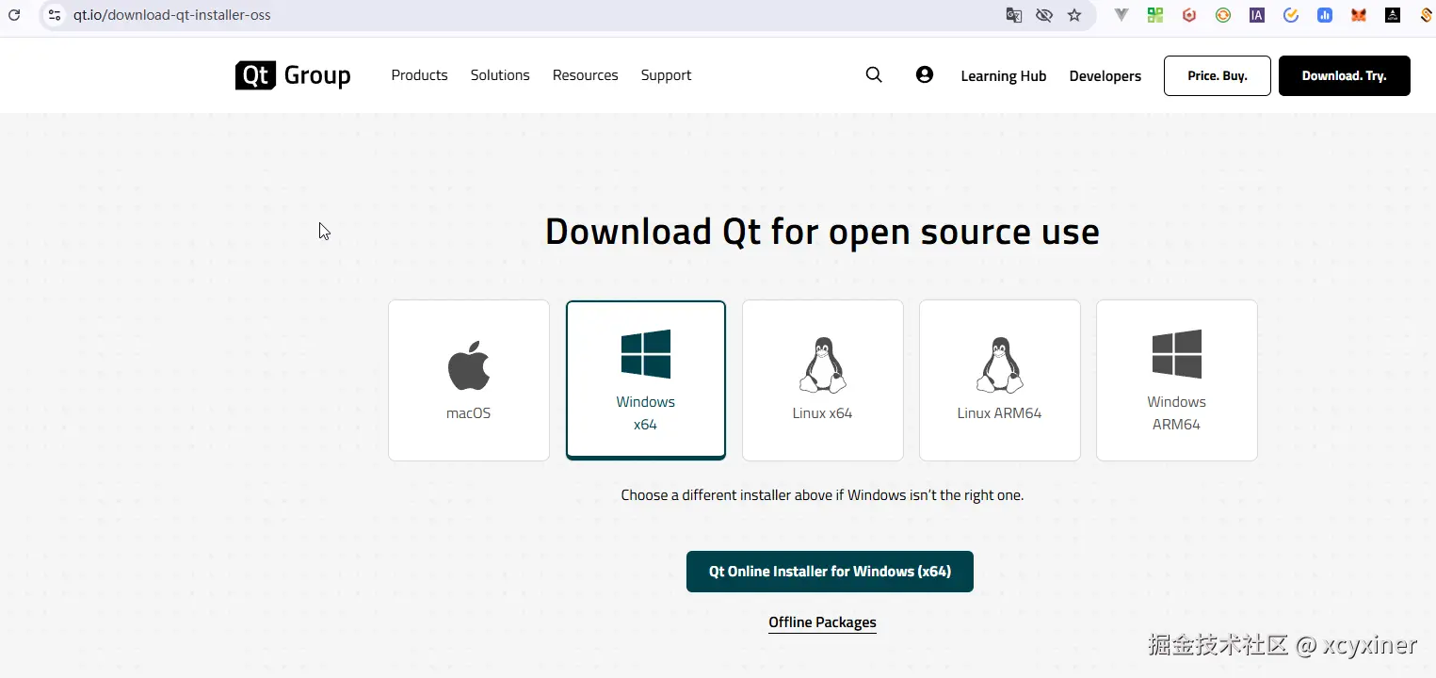1436x678 pixels.
Task: Download Qt Online Installer for Windows (x64)
Action: click(x=830, y=572)
